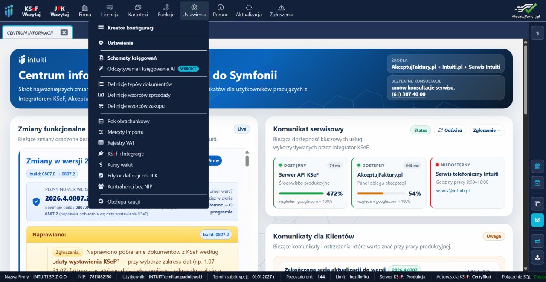Open JPK Wczytaj in top toolbar

(59, 11)
